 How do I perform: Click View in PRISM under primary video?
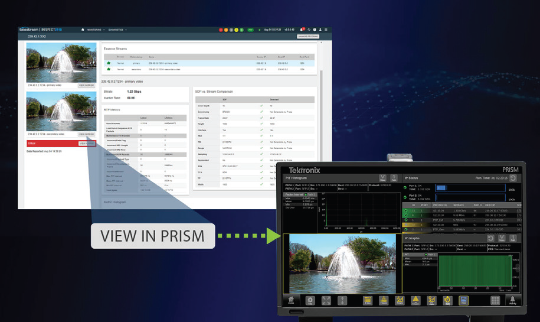86,85
